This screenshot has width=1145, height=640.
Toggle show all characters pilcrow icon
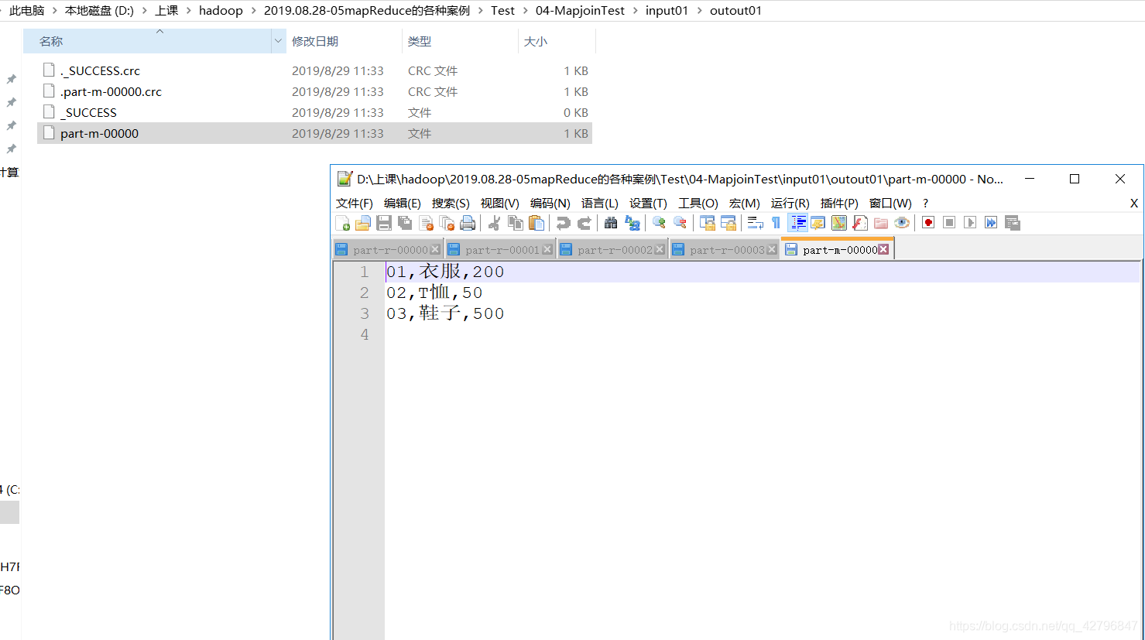(776, 223)
